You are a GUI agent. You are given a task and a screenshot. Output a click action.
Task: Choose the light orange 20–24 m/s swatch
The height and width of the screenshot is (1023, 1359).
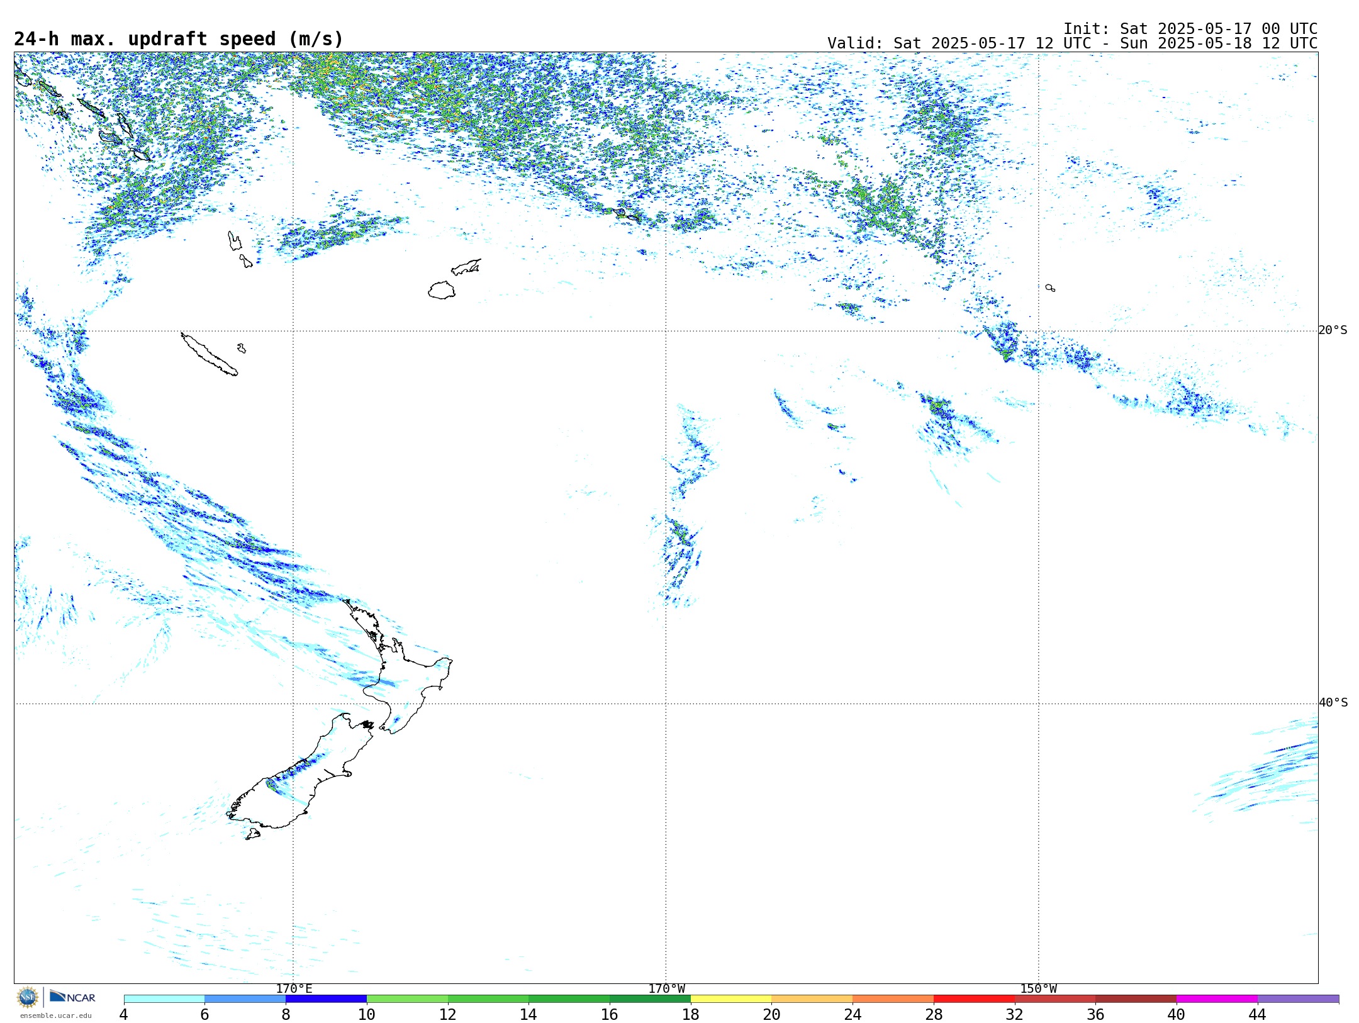[812, 999]
